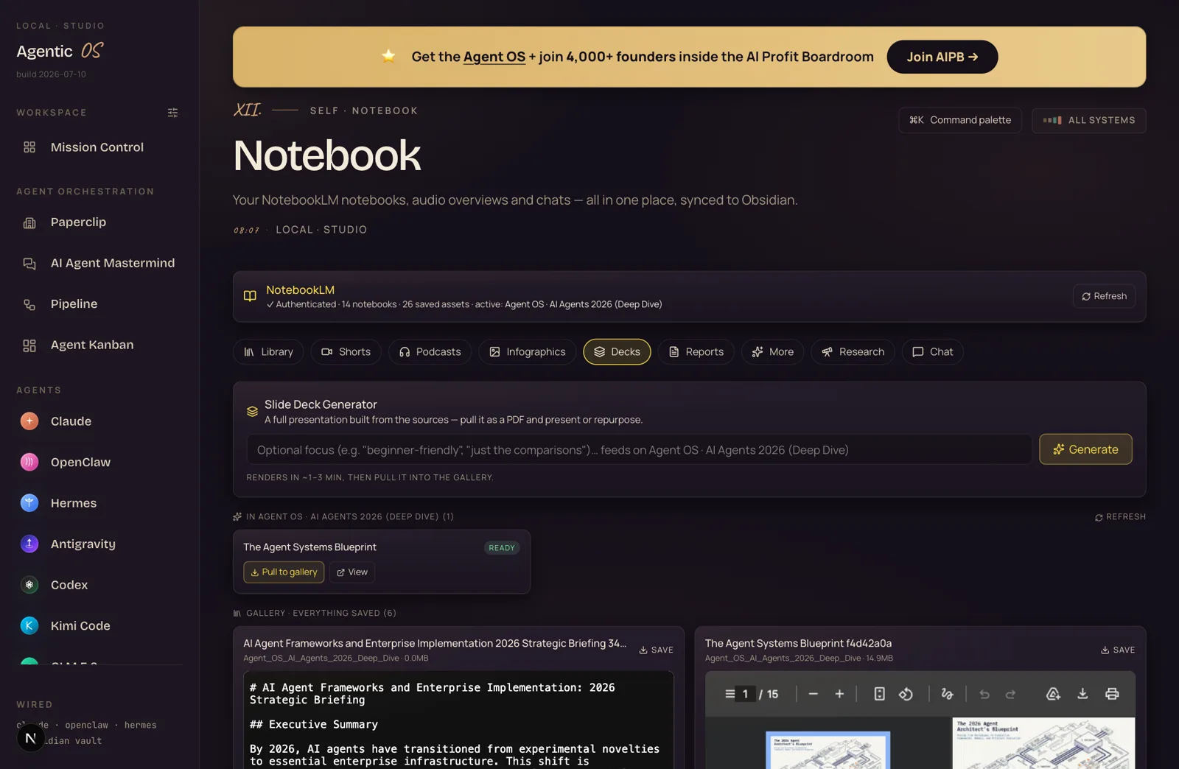Download the PDF from viewer toolbar
This screenshot has height=769, width=1179.
coord(1082,694)
